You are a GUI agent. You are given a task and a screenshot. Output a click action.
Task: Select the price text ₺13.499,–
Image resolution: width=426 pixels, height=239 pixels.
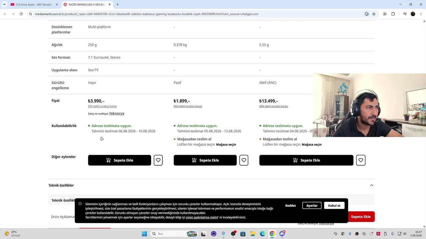coord(269,101)
